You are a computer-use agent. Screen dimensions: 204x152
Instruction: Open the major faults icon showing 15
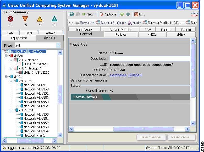click(25, 19)
